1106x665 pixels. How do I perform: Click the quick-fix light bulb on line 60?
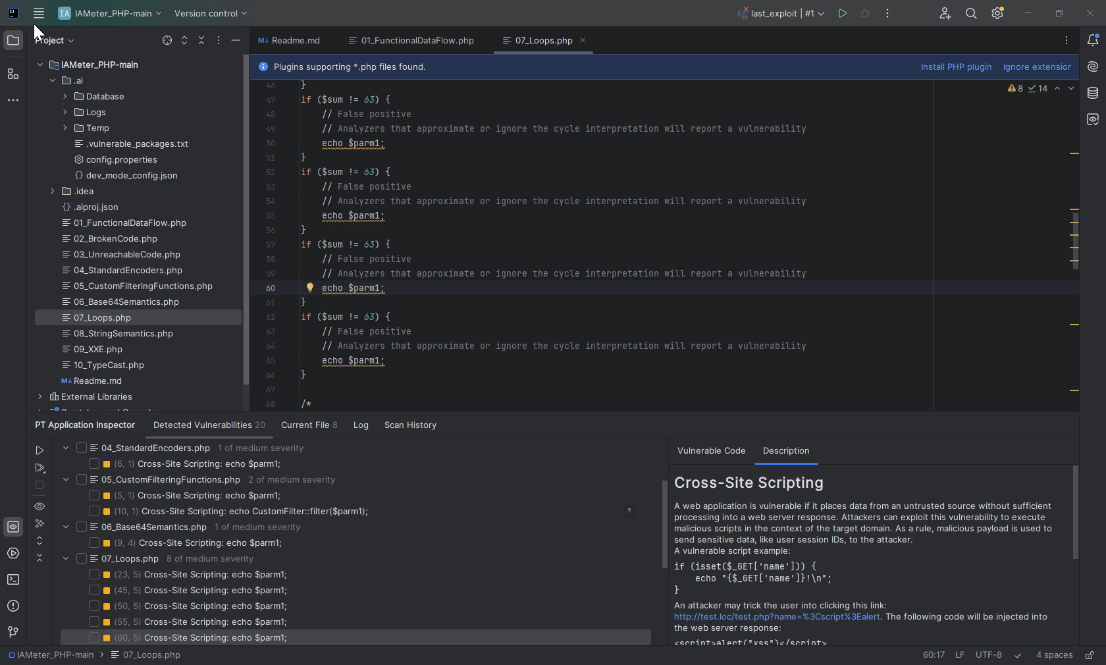tap(310, 288)
